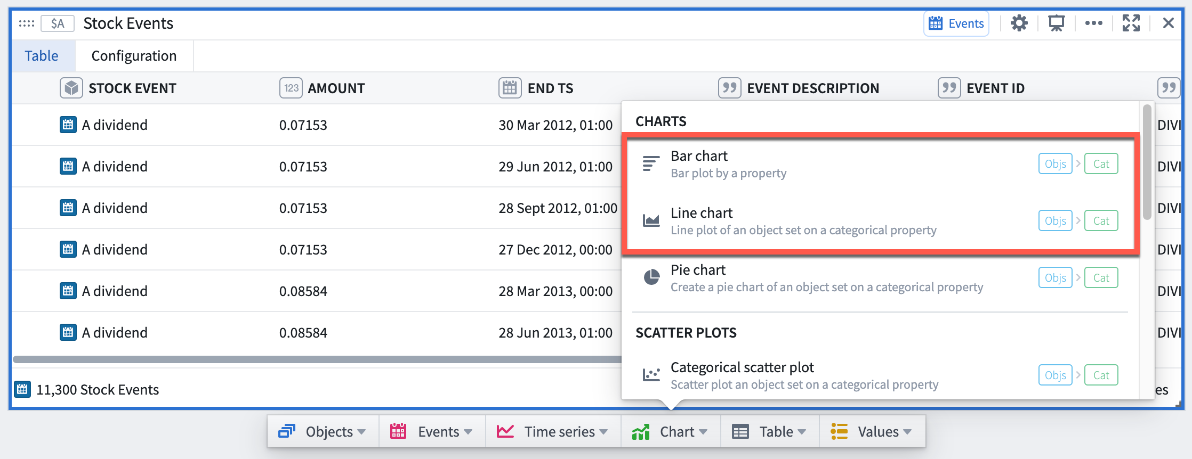Open the Values dropdown in bottom toolbar
Image resolution: width=1192 pixels, height=459 pixels.
click(872, 432)
